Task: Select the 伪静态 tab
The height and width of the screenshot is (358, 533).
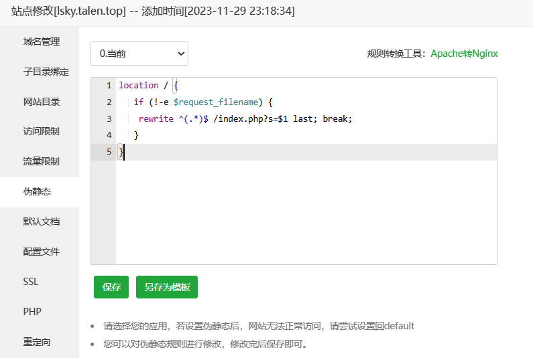Action: 37,191
